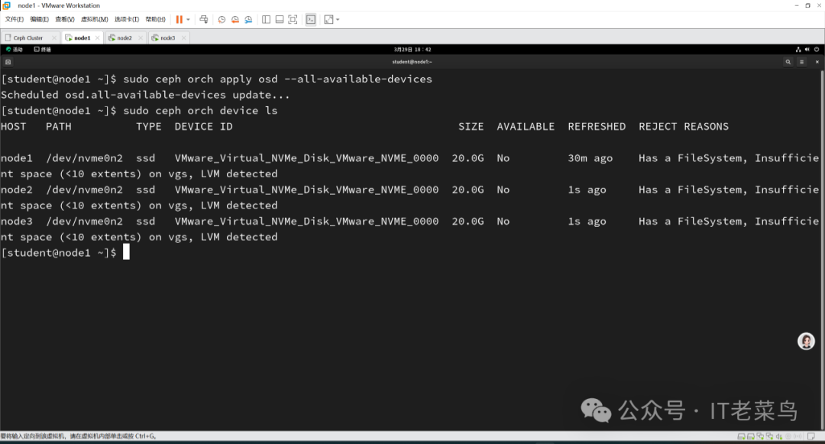Image resolution: width=825 pixels, height=444 pixels.
Task: Click the GNOME network status icon
Action: (798, 50)
